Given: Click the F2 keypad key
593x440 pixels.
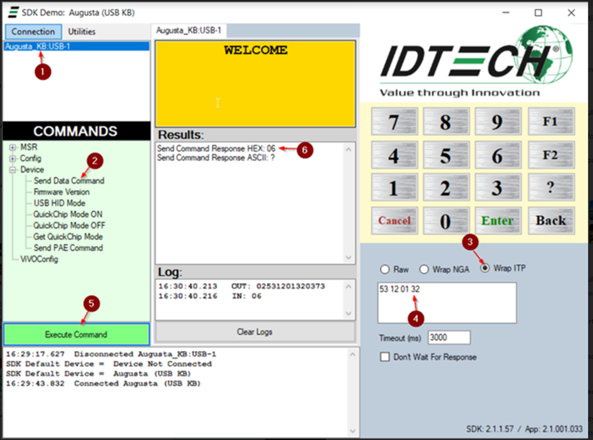Looking at the screenshot, I should [x=551, y=155].
